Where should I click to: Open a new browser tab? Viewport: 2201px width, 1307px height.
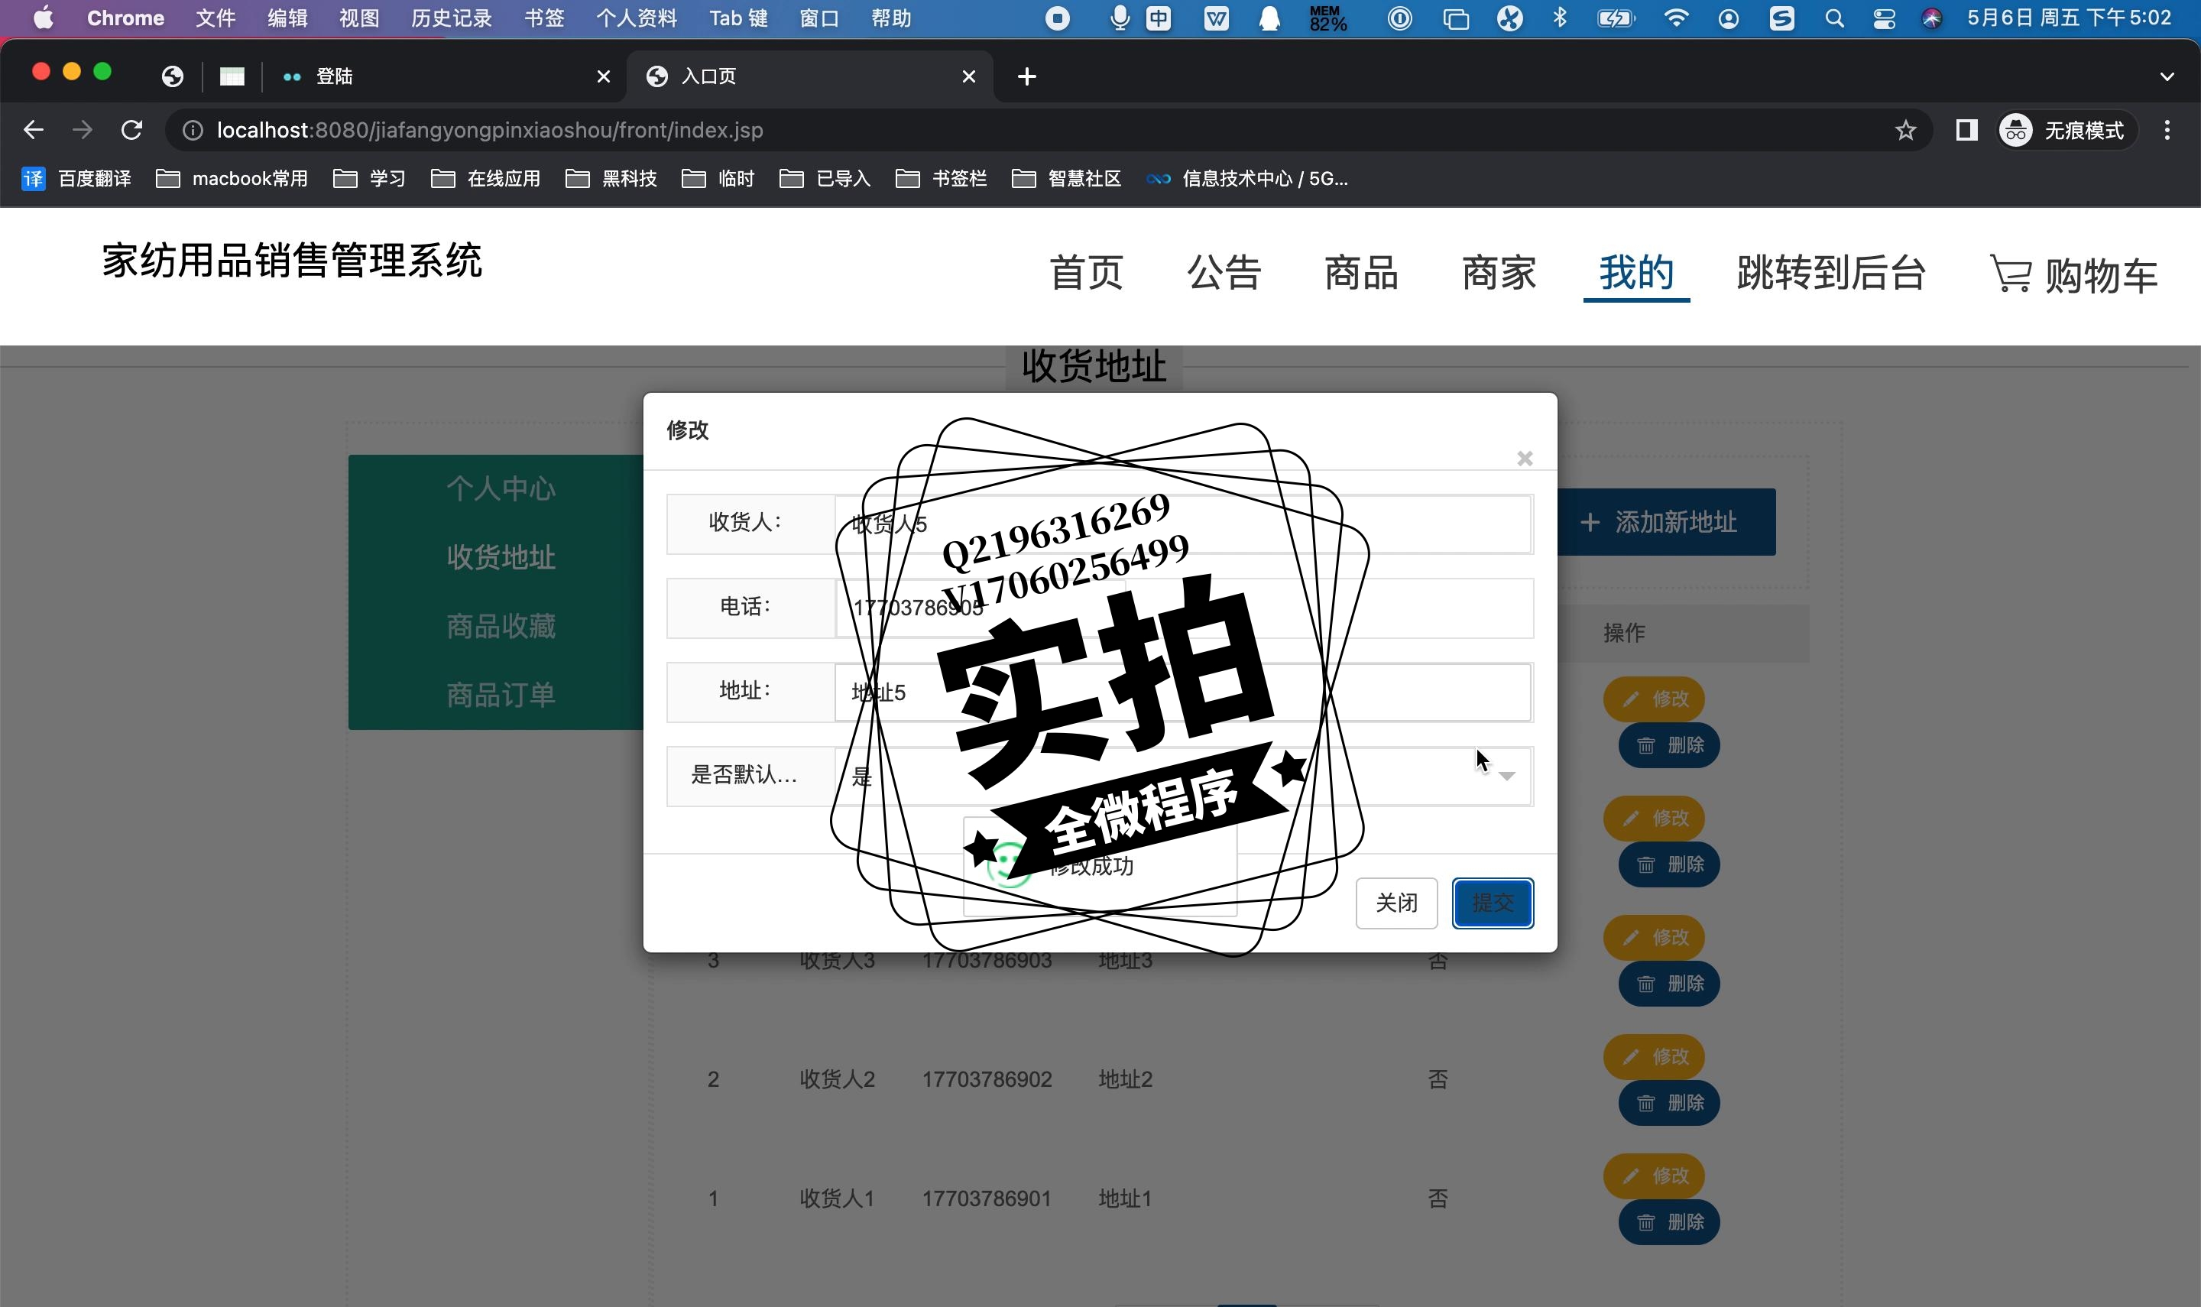click(x=1026, y=76)
